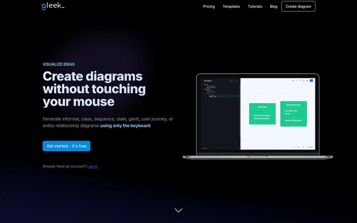
Task: Click the fit-to-screen icon in preview toolbar
Action: 303,81
